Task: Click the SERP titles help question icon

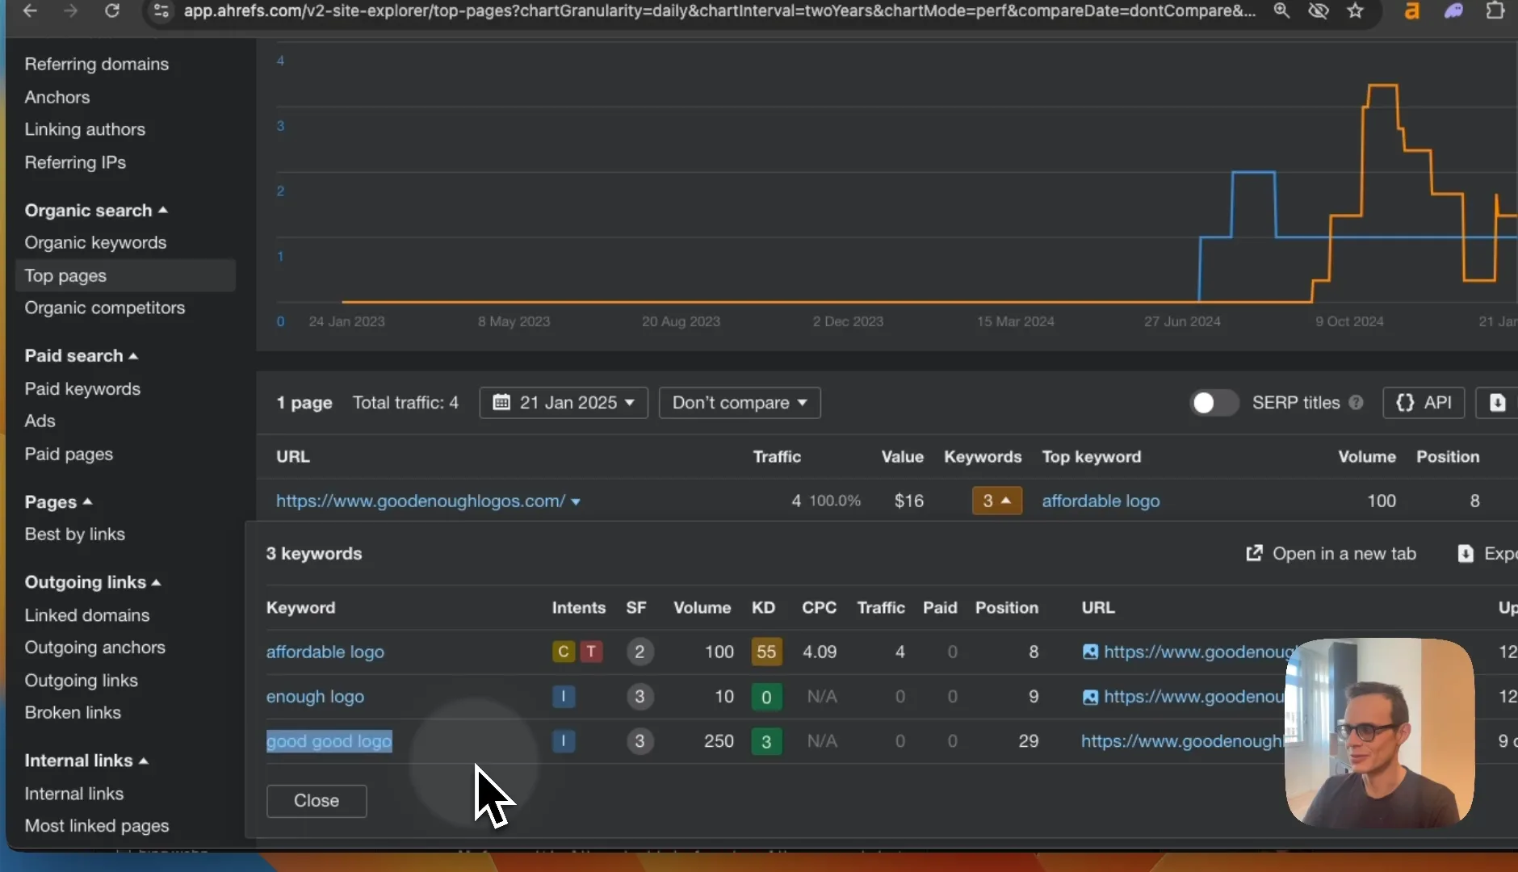Action: click(x=1357, y=402)
